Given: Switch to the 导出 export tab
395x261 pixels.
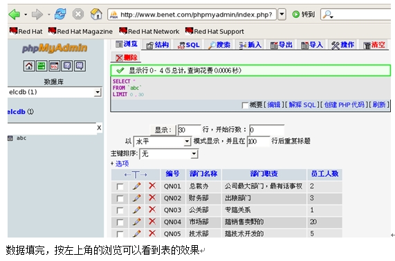Looking at the screenshot, I should [281, 45].
